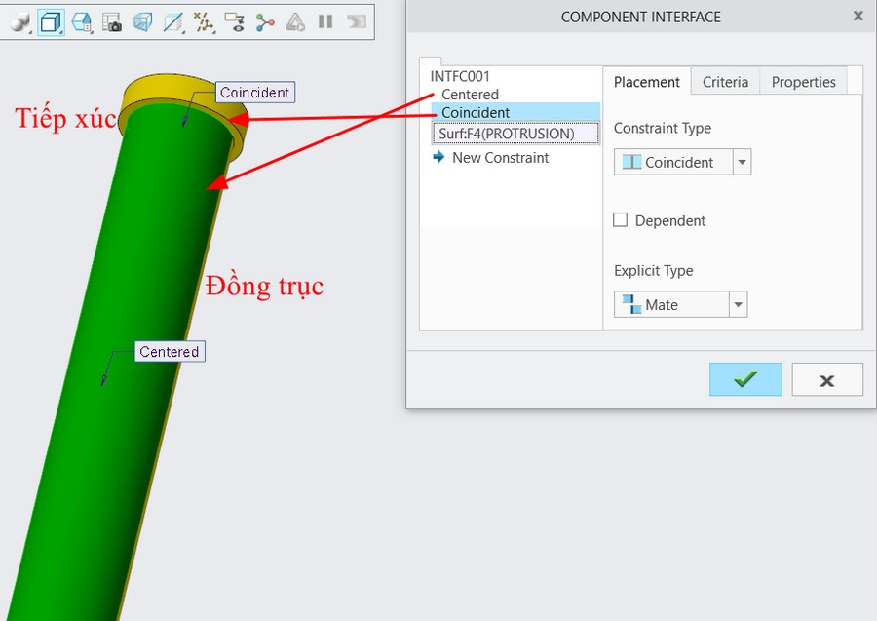Click the Coincident label on the model
The height and width of the screenshot is (621, 877).
(255, 93)
